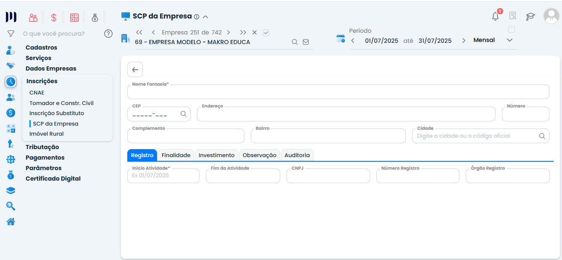The image size is (562, 260).
Task: Select Imóvel Rural in the sidebar
Action: (46, 134)
